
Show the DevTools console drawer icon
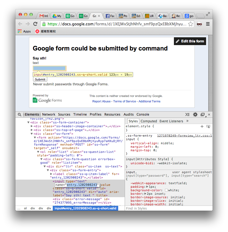pos(187,115)
